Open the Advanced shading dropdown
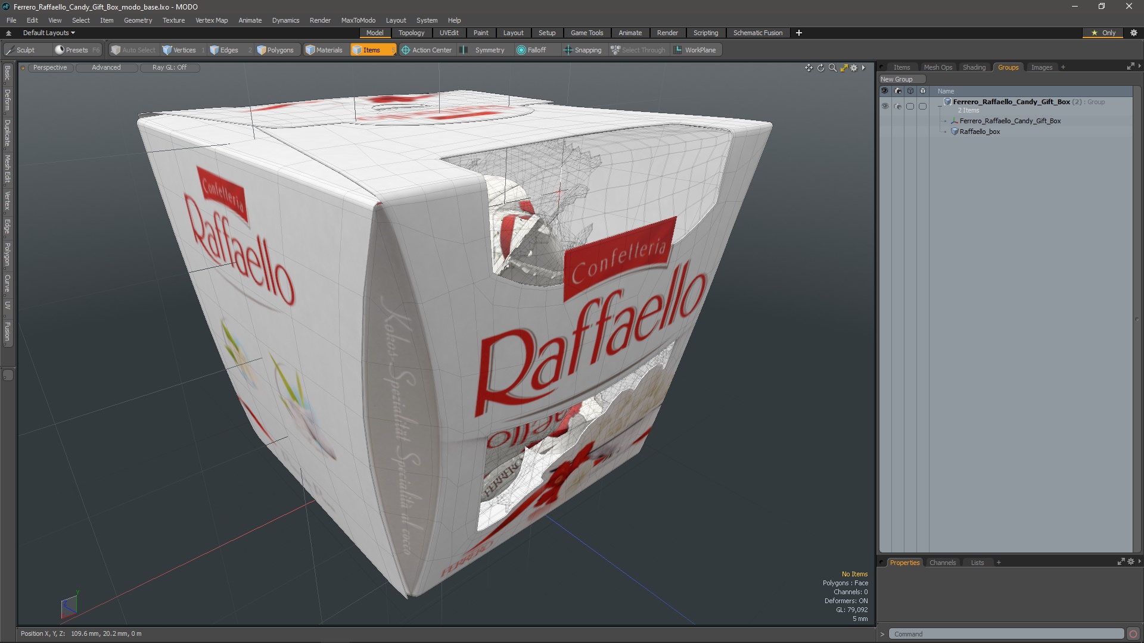This screenshot has width=1144, height=643. (x=106, y=68)
